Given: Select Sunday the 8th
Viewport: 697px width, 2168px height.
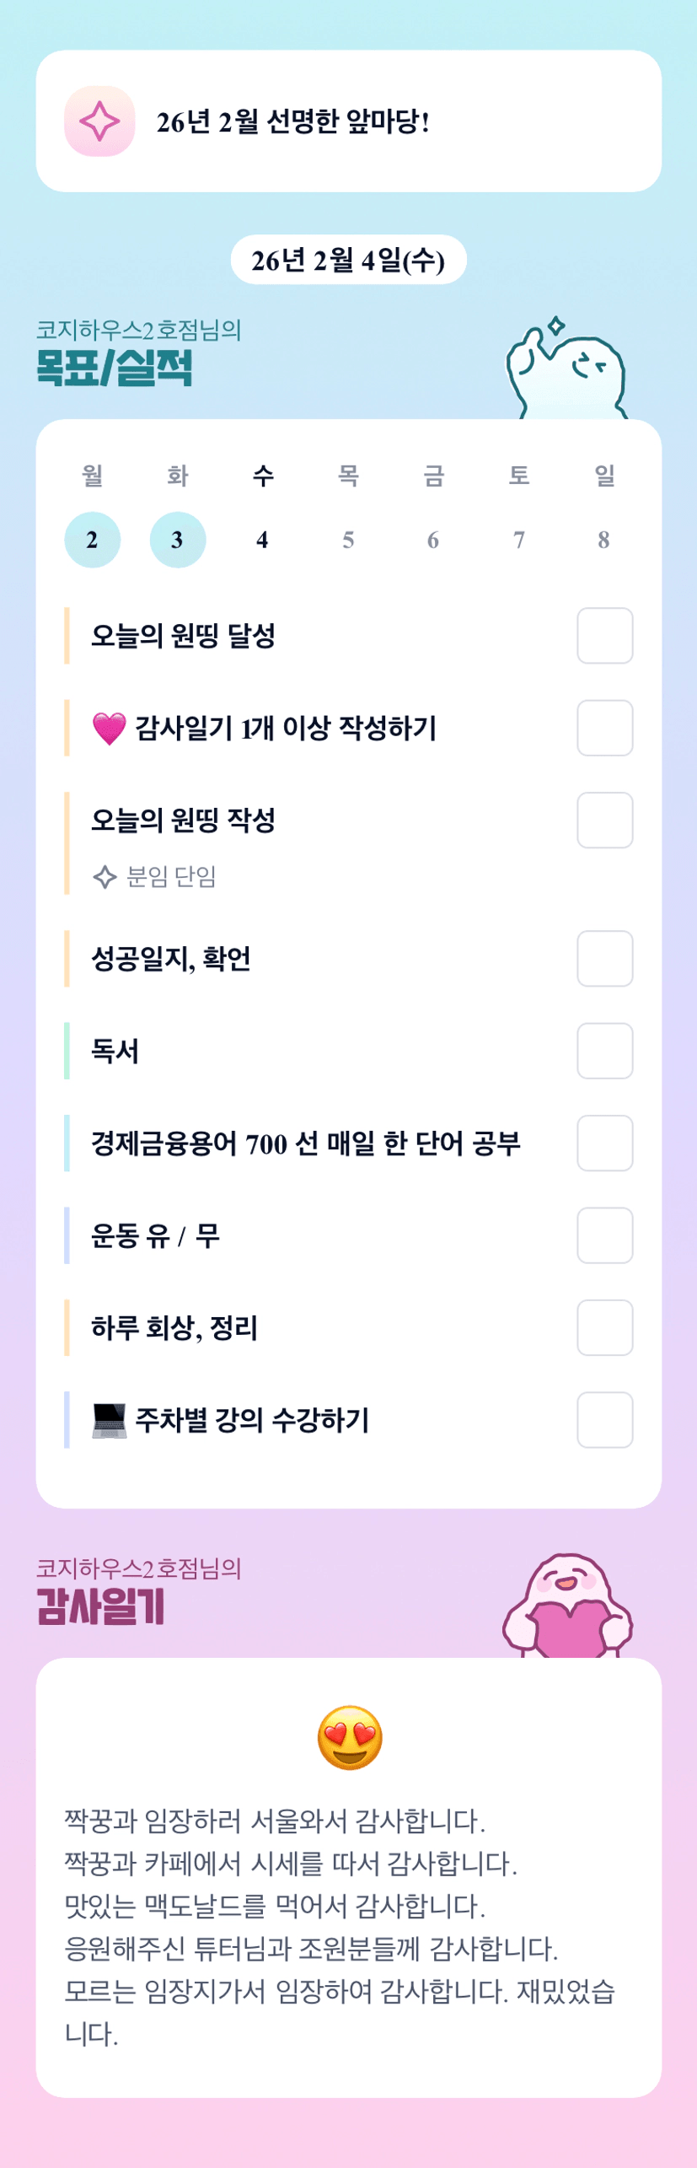Looking at the screenshot, I should pyautogui.click(x=603, y=540).
